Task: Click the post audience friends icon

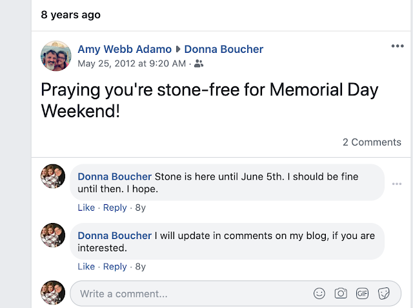Action: pos(199,64)
